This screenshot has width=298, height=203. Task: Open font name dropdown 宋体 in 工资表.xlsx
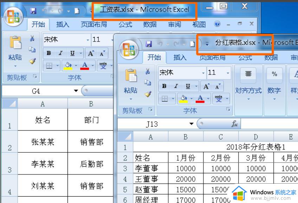(x=88, y=40)
